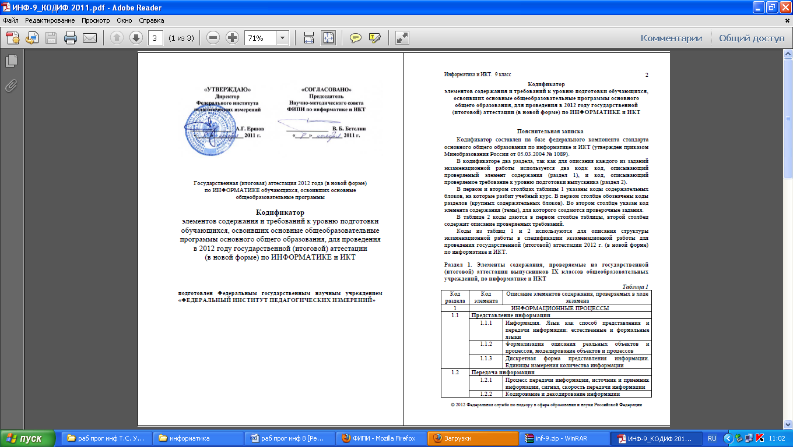Toggle fit-to-width scrolling mode
The image size is (793, 447).
coord(309,38)
